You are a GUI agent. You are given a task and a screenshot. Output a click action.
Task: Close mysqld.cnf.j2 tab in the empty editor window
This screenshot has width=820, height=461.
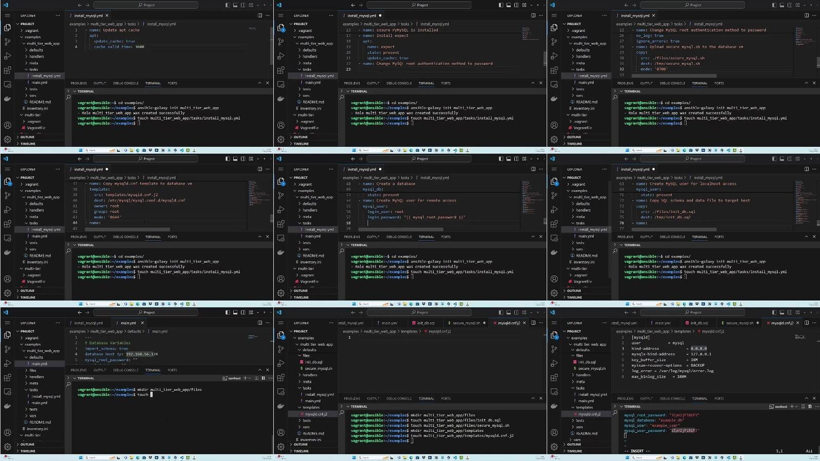525,323
